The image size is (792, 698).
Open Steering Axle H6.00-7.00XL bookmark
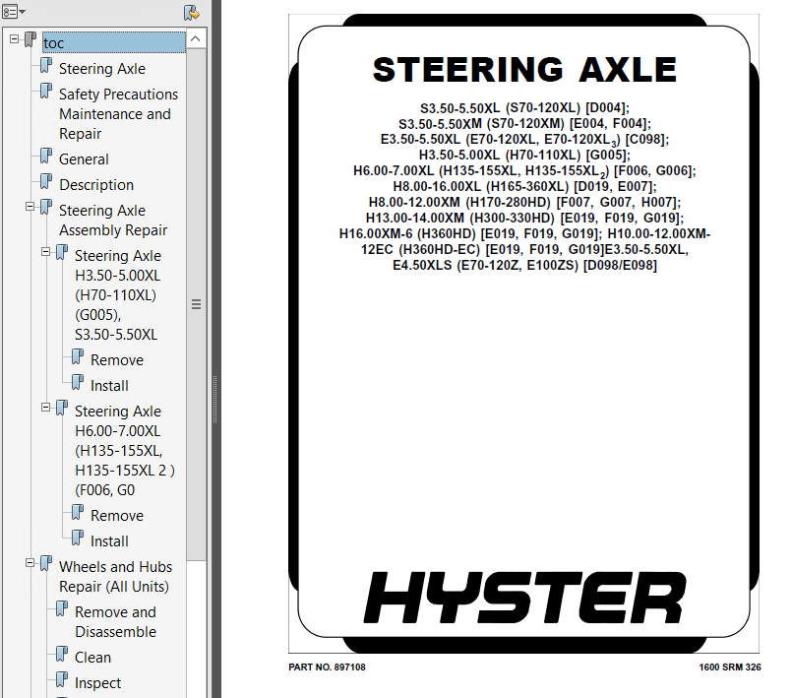coord(125,450)
